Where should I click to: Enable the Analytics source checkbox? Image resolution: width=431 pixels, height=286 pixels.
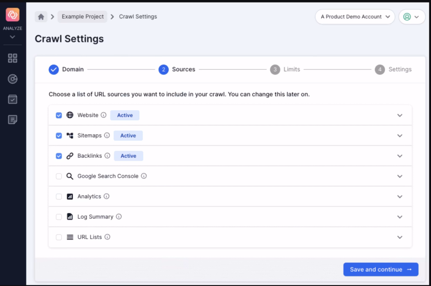point(59,196)
